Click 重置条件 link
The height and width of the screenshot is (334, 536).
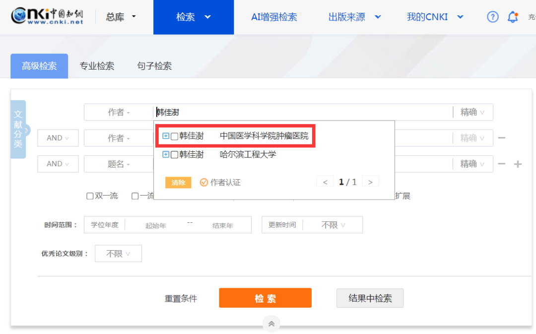(181, 298)
